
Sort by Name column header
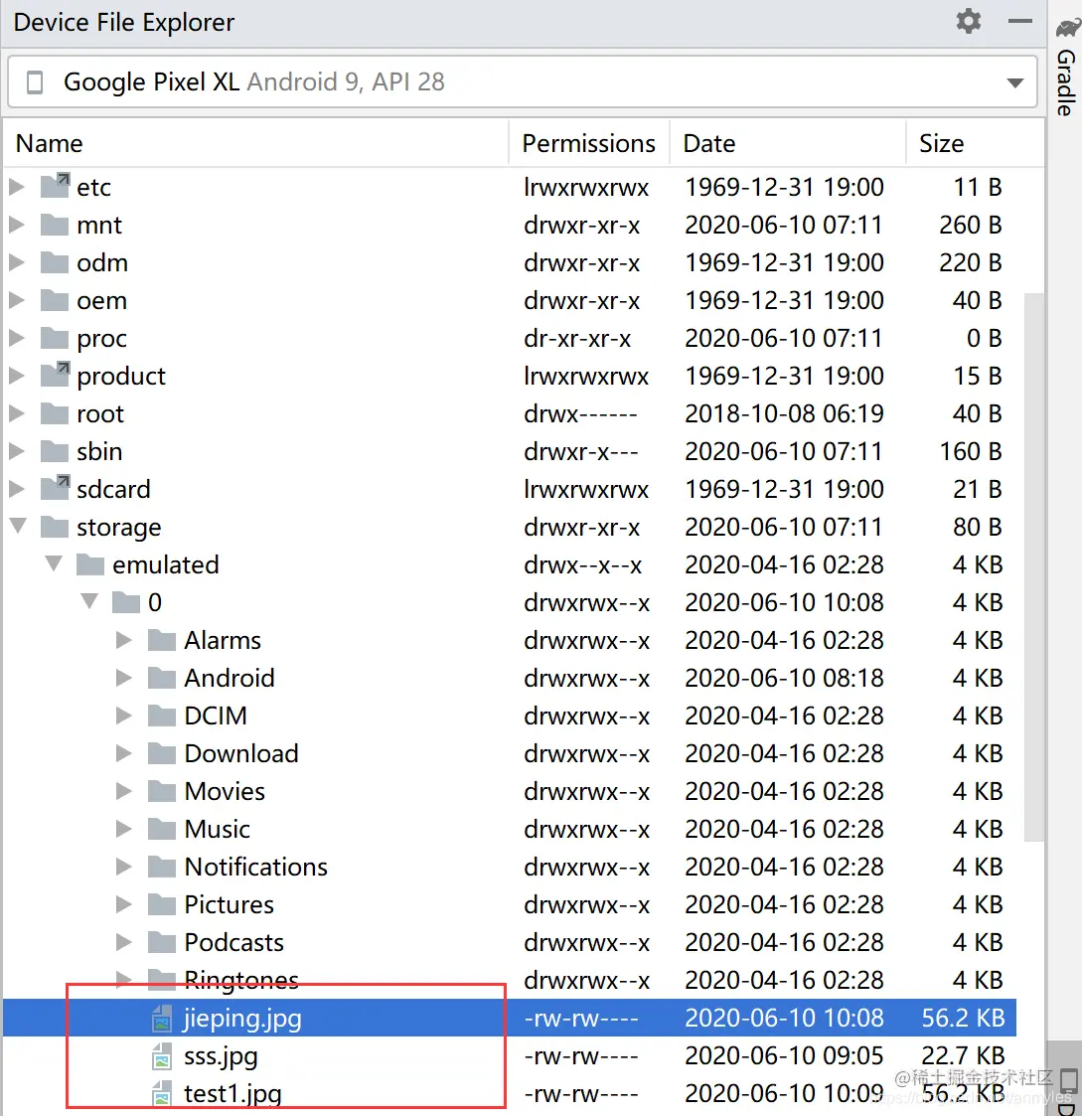pos(50,144)
